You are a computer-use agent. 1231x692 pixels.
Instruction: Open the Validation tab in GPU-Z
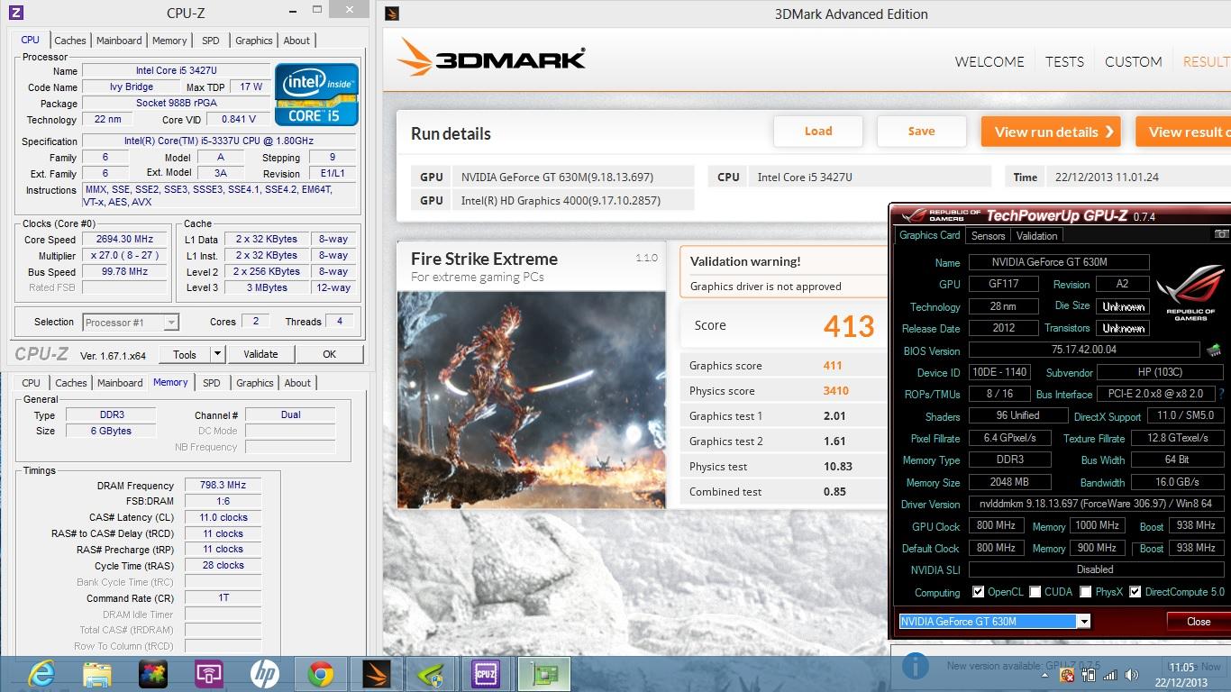[1036, 235]
